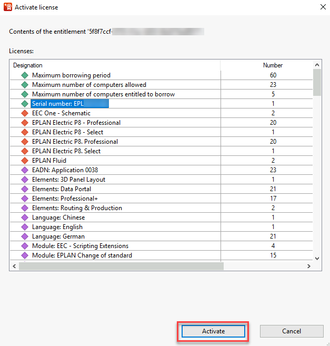Click the green diamond icon next to Serial number
Screen dimensions: 330x346
coord(24,104)
